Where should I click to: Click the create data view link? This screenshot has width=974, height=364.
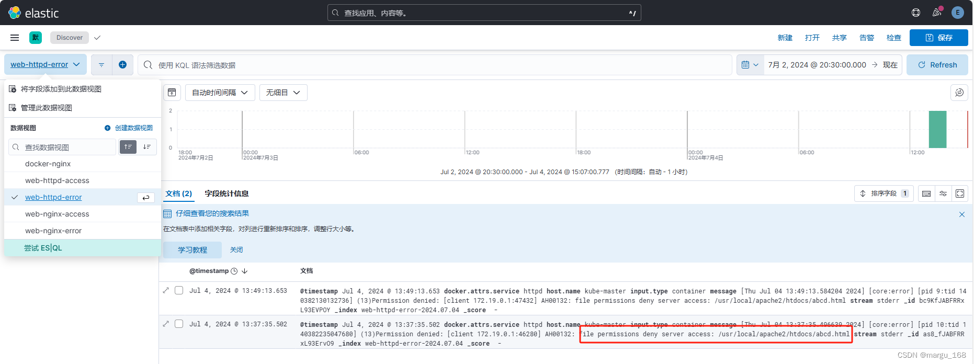(x=129, y=128)
